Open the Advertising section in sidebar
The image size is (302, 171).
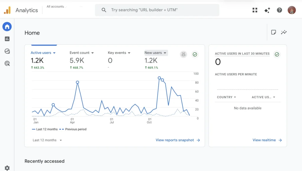pyautogui.click(x=7, y=63)
